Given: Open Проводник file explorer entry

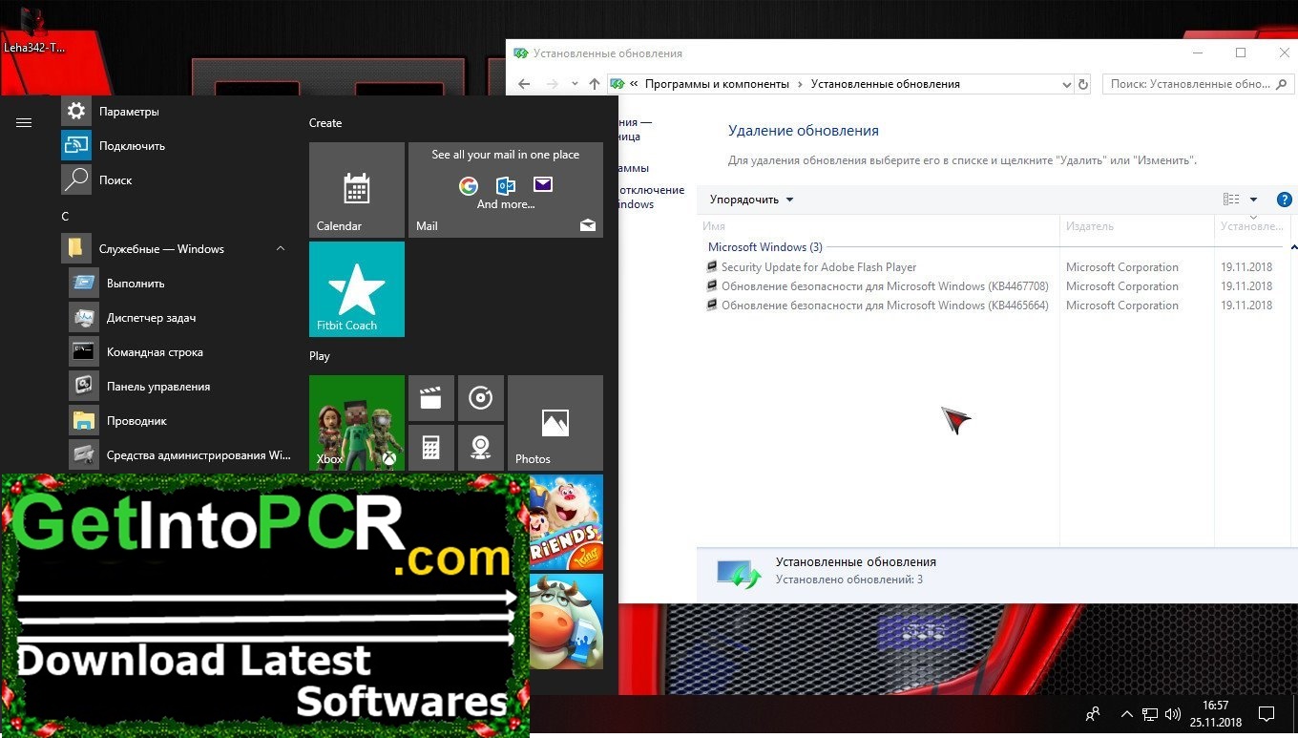Looking at the screenshot, I should point(181,421).
